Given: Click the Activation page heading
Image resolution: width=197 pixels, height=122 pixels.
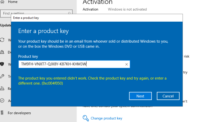Looking at the screenshot, I should pos(97,2).
